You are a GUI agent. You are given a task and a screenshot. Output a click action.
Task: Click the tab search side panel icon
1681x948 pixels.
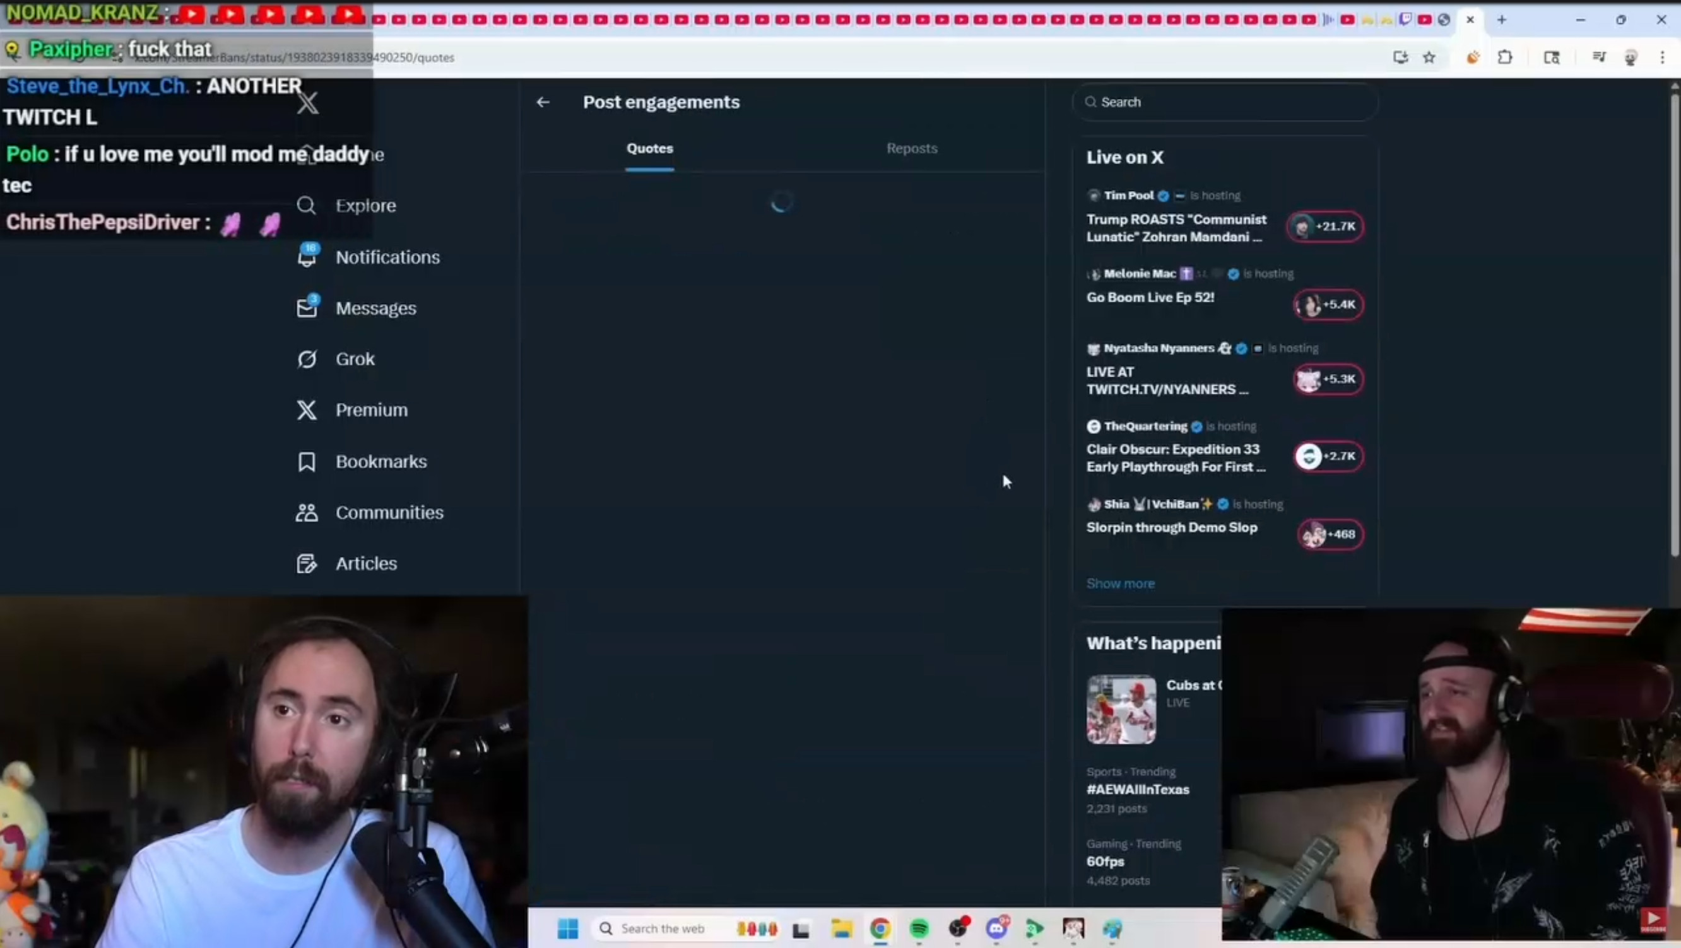pos(1552,57)
